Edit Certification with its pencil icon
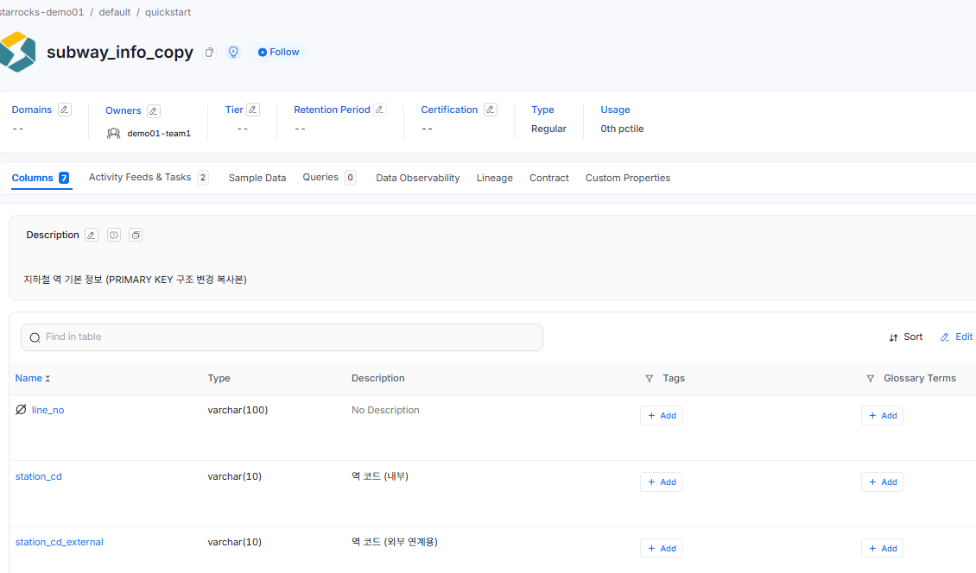The width and height of the screenshot is (976, 573). point(491,110)
